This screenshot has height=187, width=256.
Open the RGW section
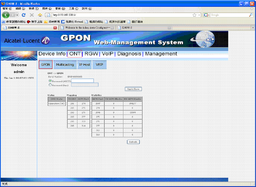tap(91, 54)
